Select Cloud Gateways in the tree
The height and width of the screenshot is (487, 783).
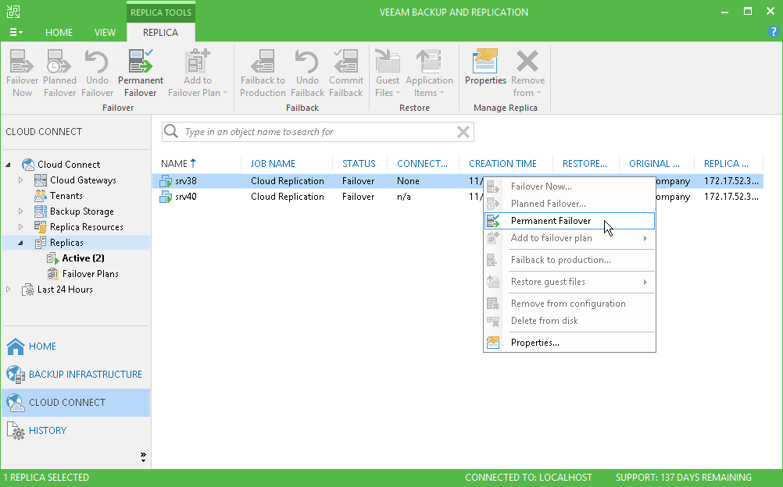(x=83, y=180)
